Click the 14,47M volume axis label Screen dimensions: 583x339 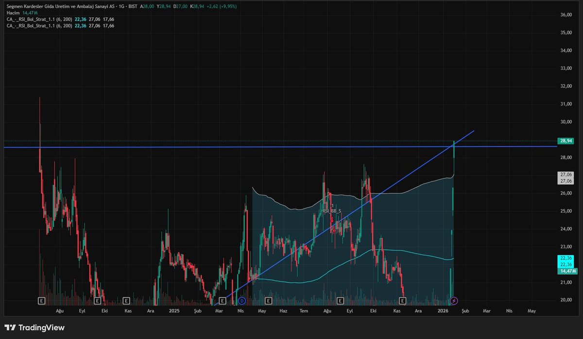tap(567, 271)
